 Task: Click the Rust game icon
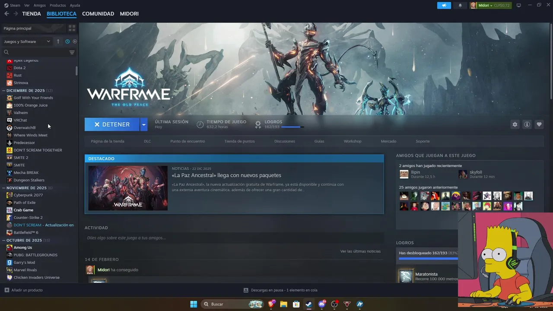tap(10, 75)
